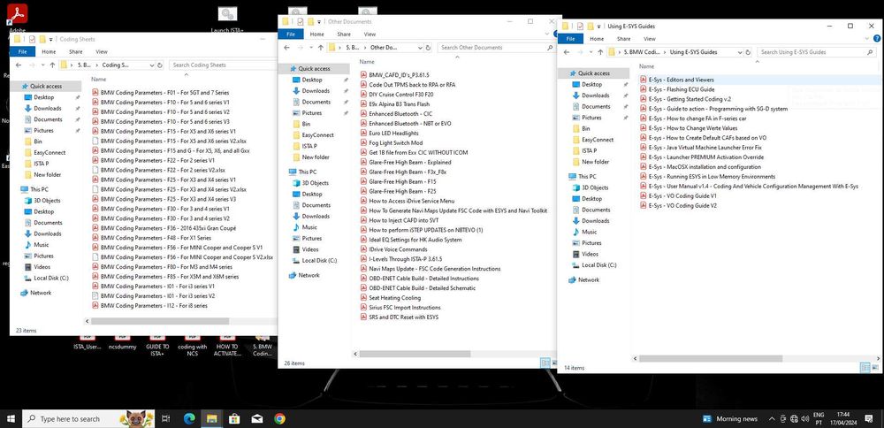Click Up arrow in Other Documents window
This screenshot has height=428, width=884.
[x=320, y=48]
